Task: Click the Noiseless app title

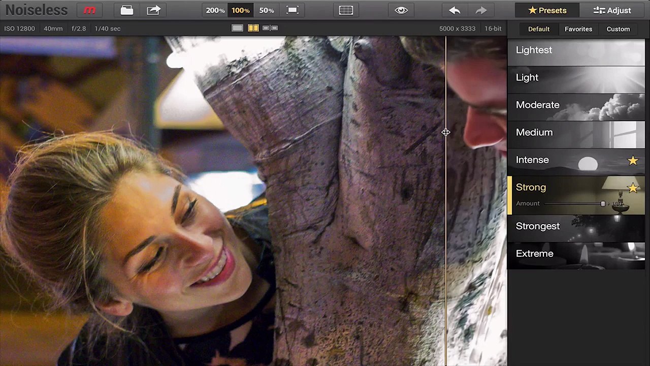Action: [x=37, y=10]
